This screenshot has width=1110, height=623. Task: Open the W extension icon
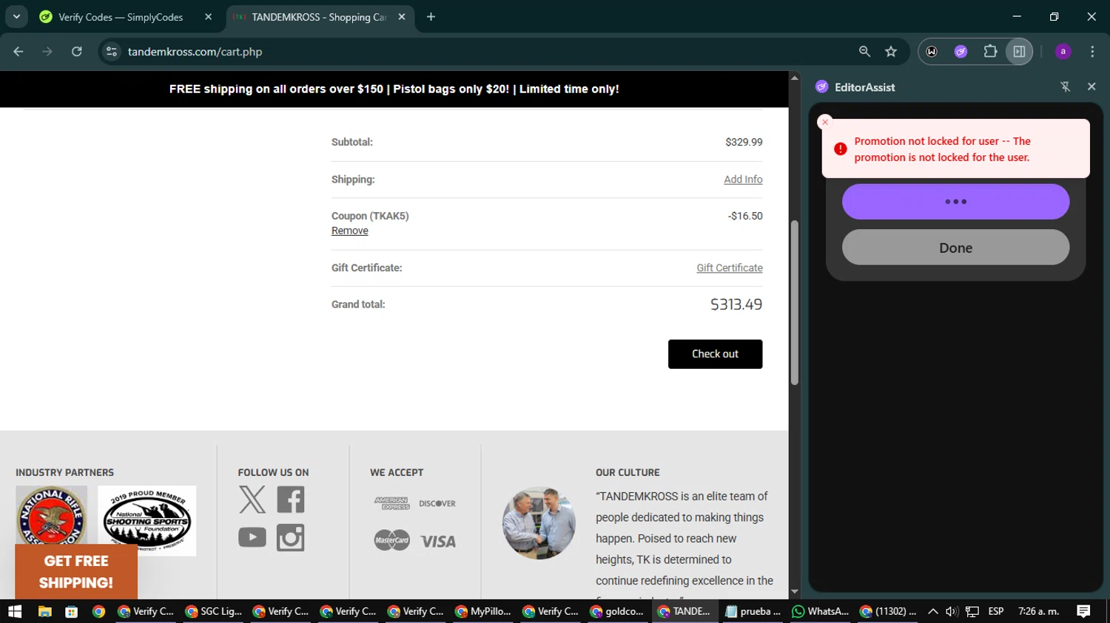[x=932, y=52]
